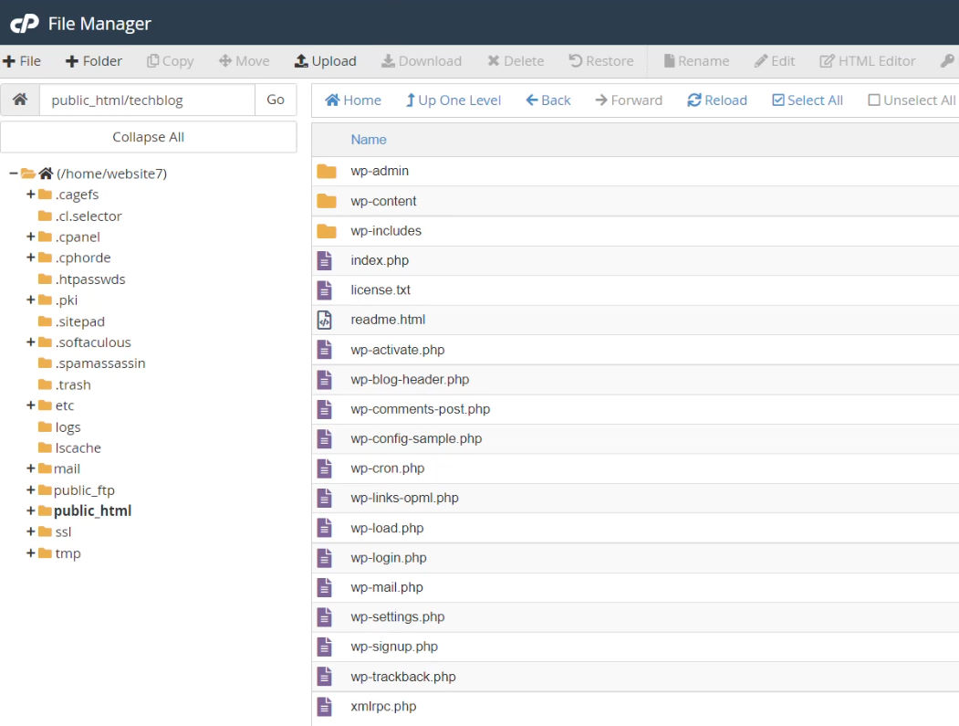This screenshot has height=726, width=959.
Task: Expand the .pki folder
Action: tap(31, 300)
